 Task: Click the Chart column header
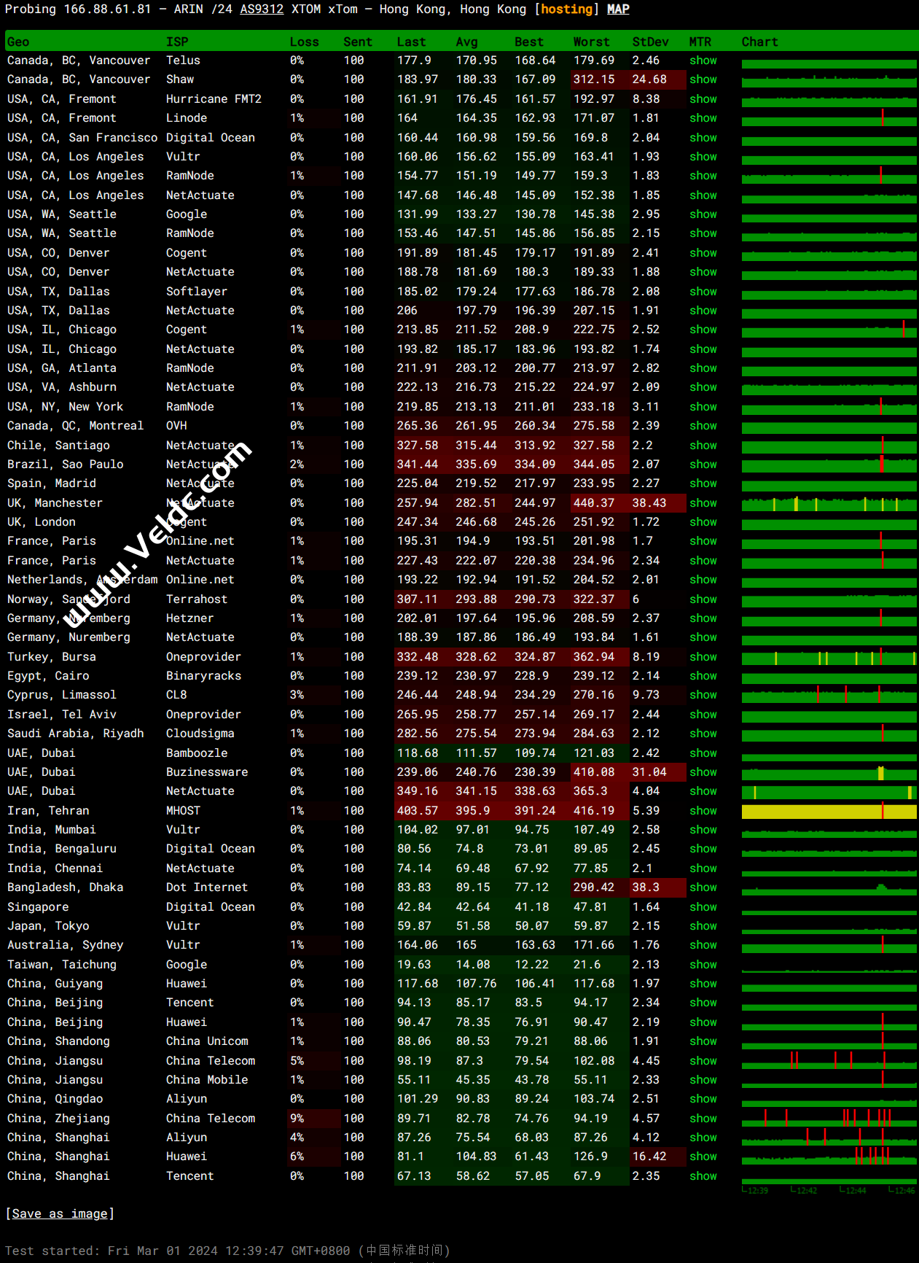click(760, 42)
